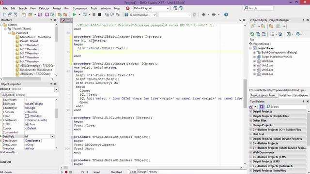
Task: Click Add file to project icon
Action: click(x=60, y=14)
